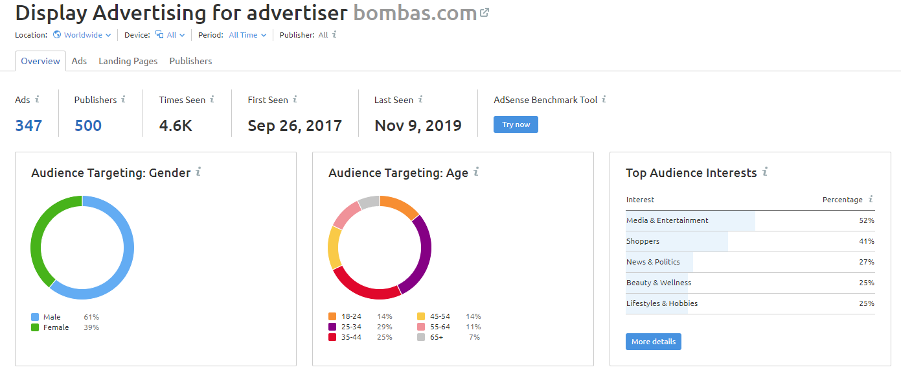Click the 65+ gray legend swatch

(421, 337)
